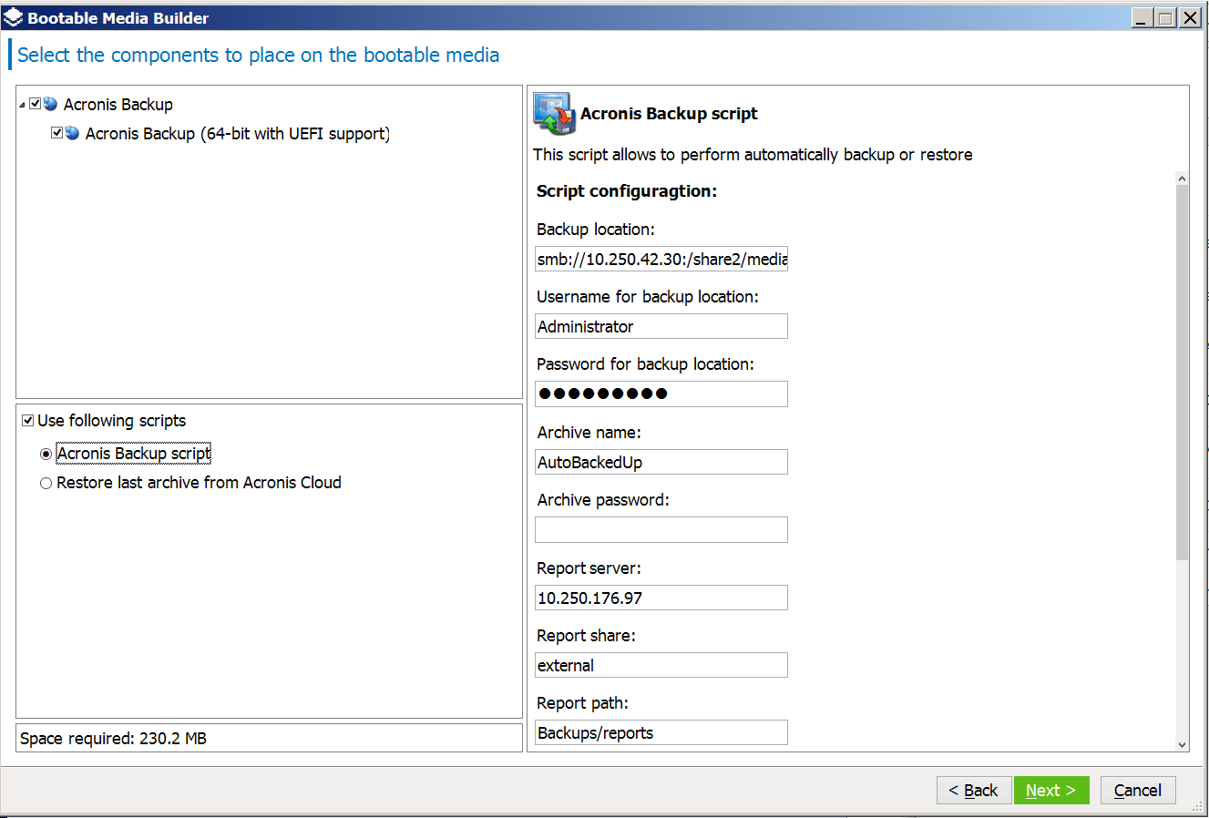Click the Acronis Backup script header icon
This screenshot has width=1209, height=818.
click(x=554, y=114)
